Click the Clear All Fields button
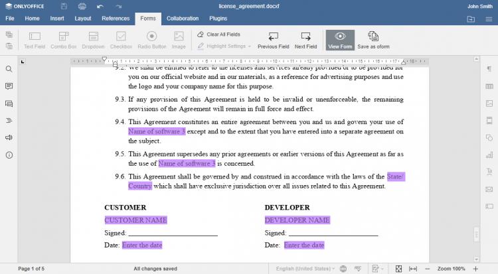The width and height of the screenshot is (498, 274). click(218, 34)
